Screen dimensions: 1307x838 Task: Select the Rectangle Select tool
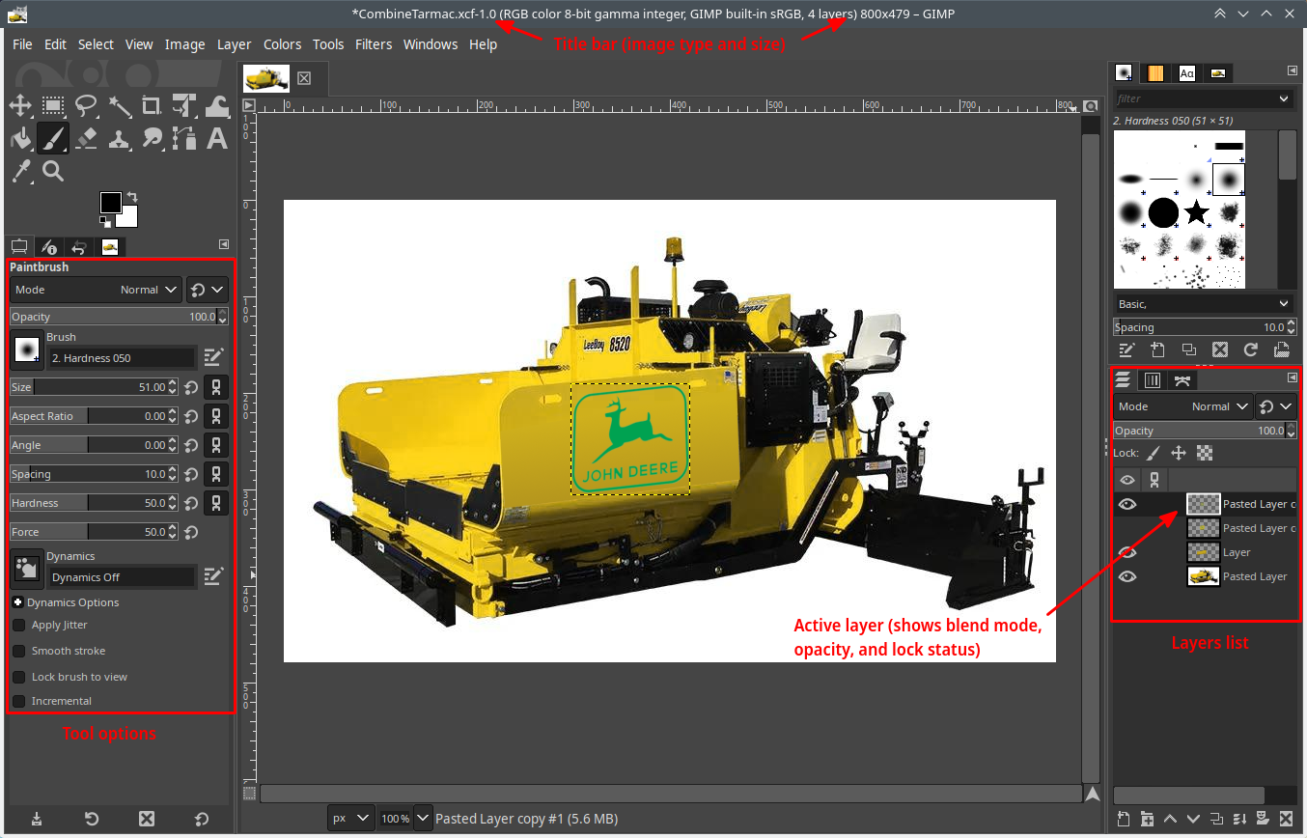tap(53, 105)
